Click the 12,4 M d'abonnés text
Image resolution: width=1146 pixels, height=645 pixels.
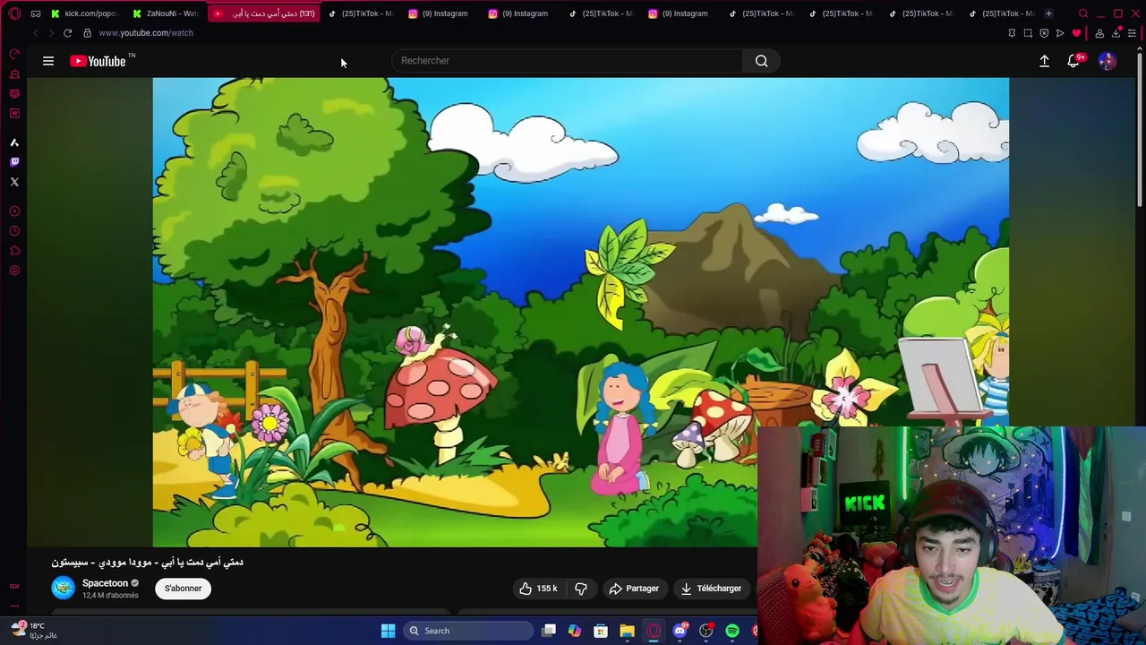point(110,596)
